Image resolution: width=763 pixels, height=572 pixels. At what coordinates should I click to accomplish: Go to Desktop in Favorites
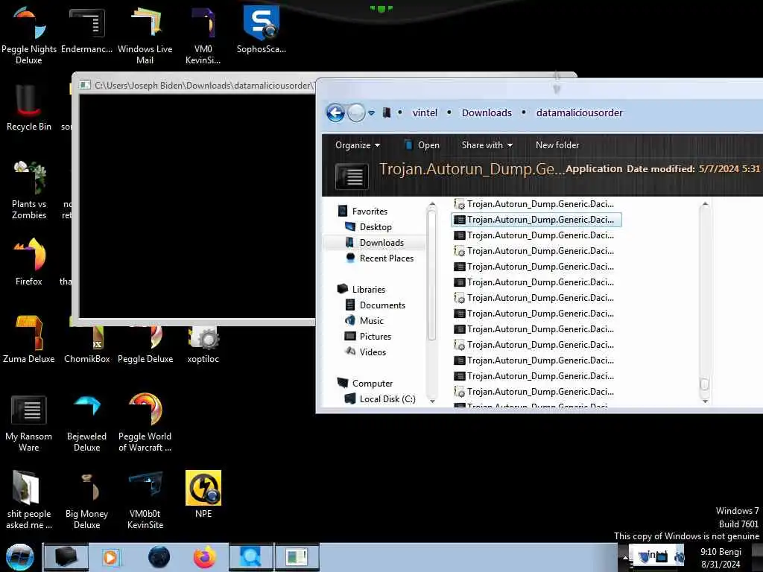point(376,226)
